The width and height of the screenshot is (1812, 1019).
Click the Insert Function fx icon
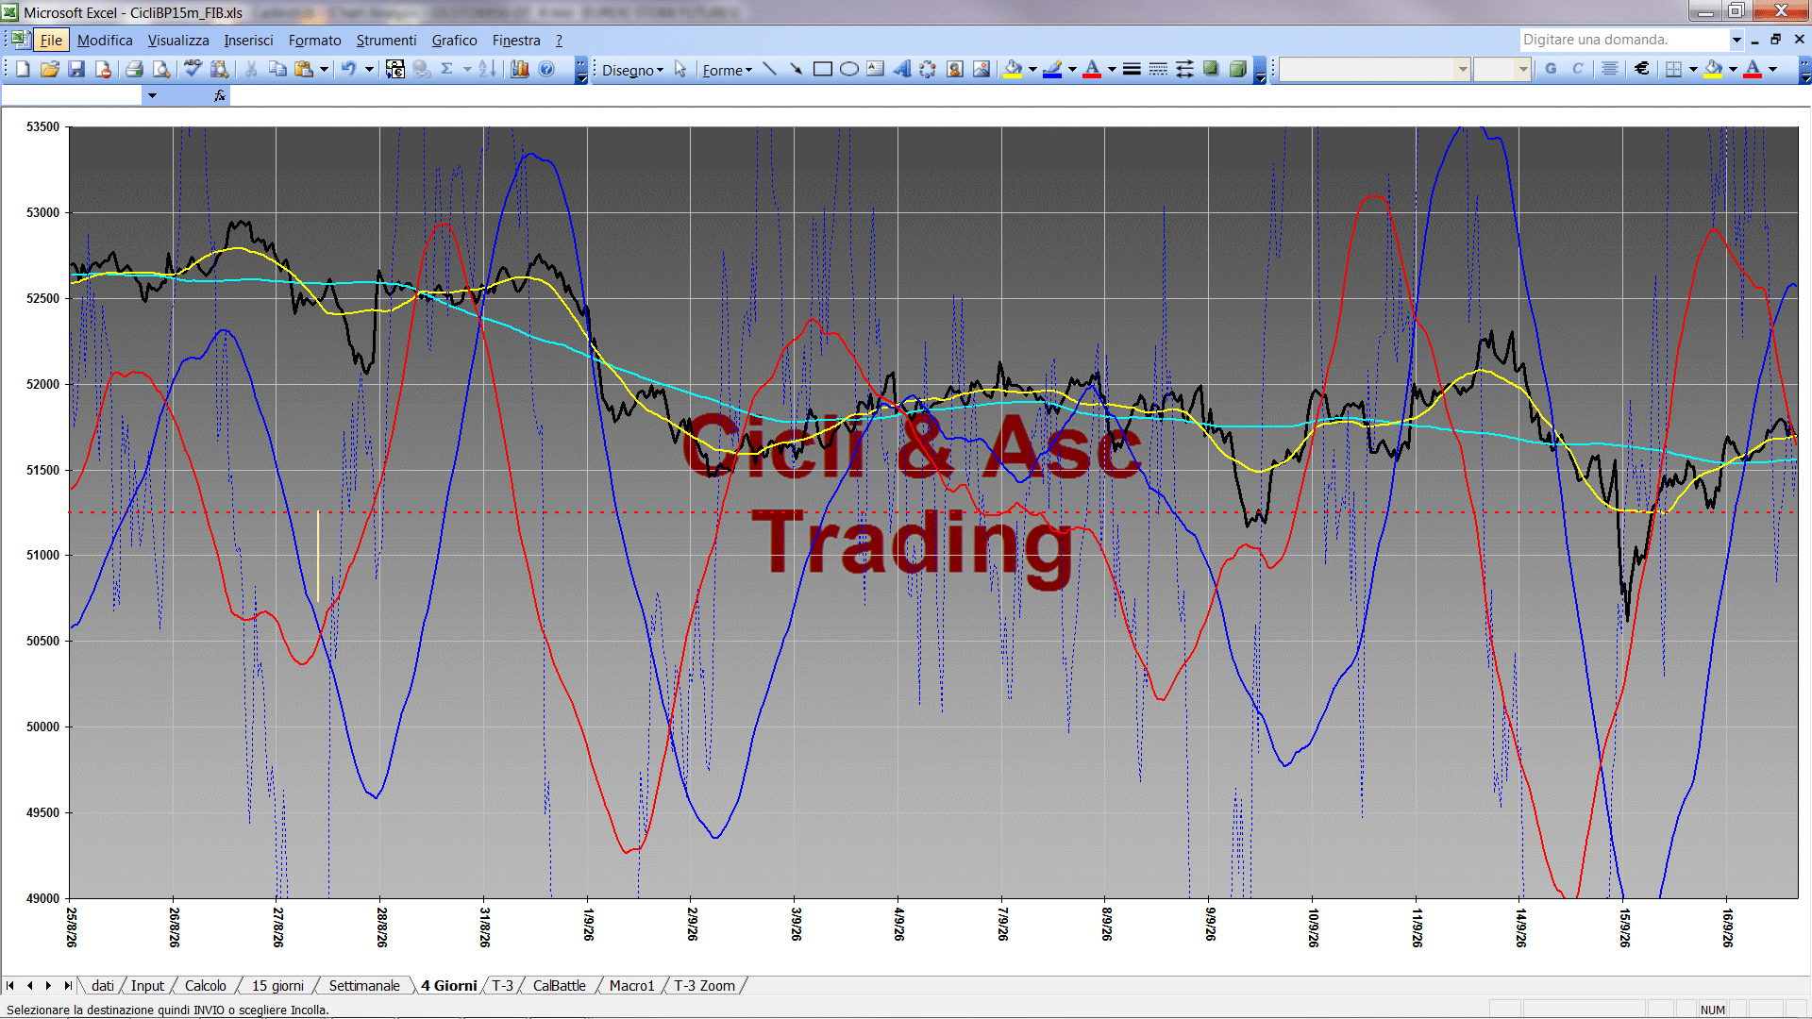(220, 95)
